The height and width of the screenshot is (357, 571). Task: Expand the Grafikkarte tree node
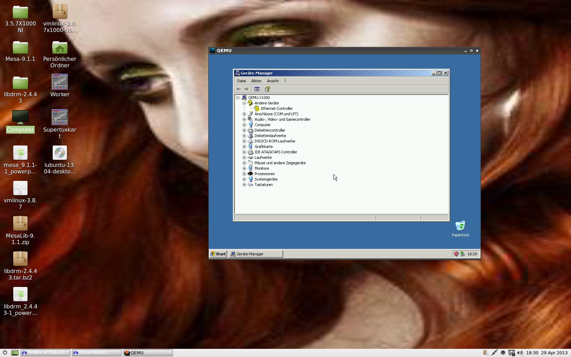click(x=244, y=147)
